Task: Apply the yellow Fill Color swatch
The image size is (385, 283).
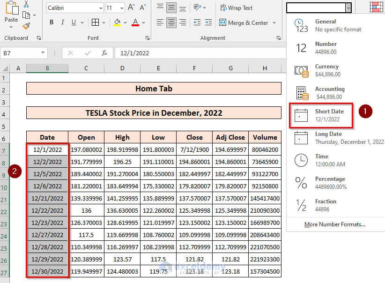Action: pos(117,22)
